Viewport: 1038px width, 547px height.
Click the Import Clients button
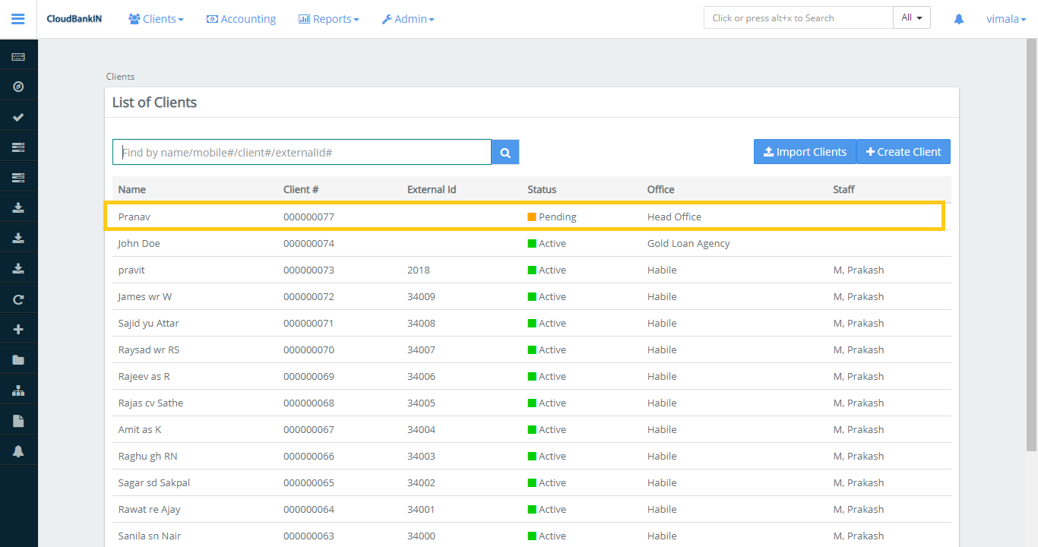804,152
